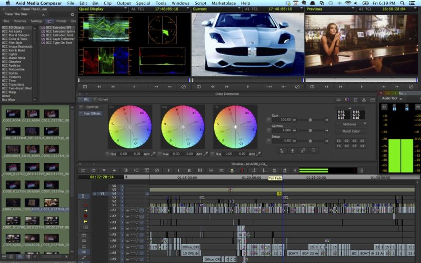
Task: Toggle the Gain enable checkbox
Action: coord(269,120)
